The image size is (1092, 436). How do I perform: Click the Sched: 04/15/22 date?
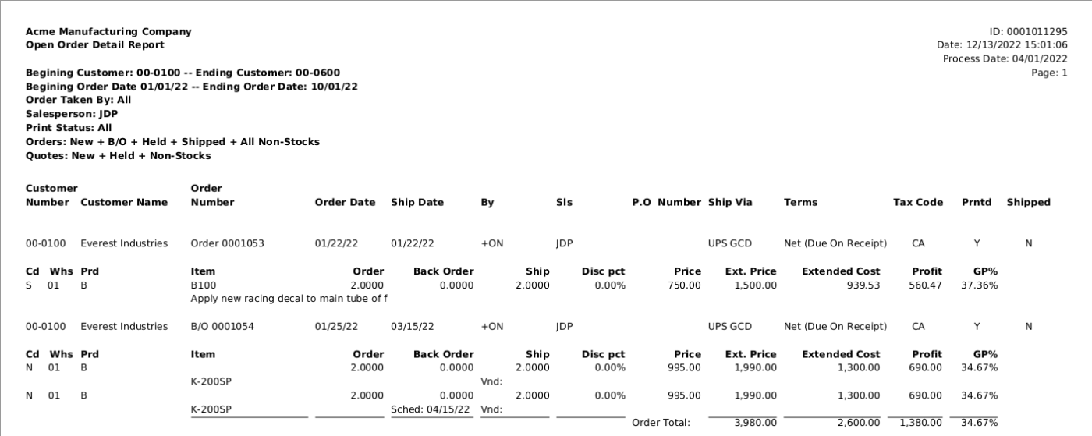click(x=431, y=409)
